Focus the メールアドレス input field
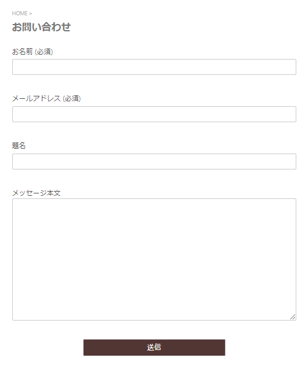 pyautogui.click(x=154, y=114)
